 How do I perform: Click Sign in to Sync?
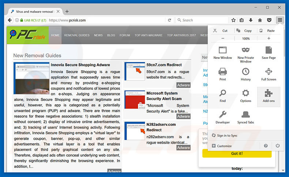[227, 136]
